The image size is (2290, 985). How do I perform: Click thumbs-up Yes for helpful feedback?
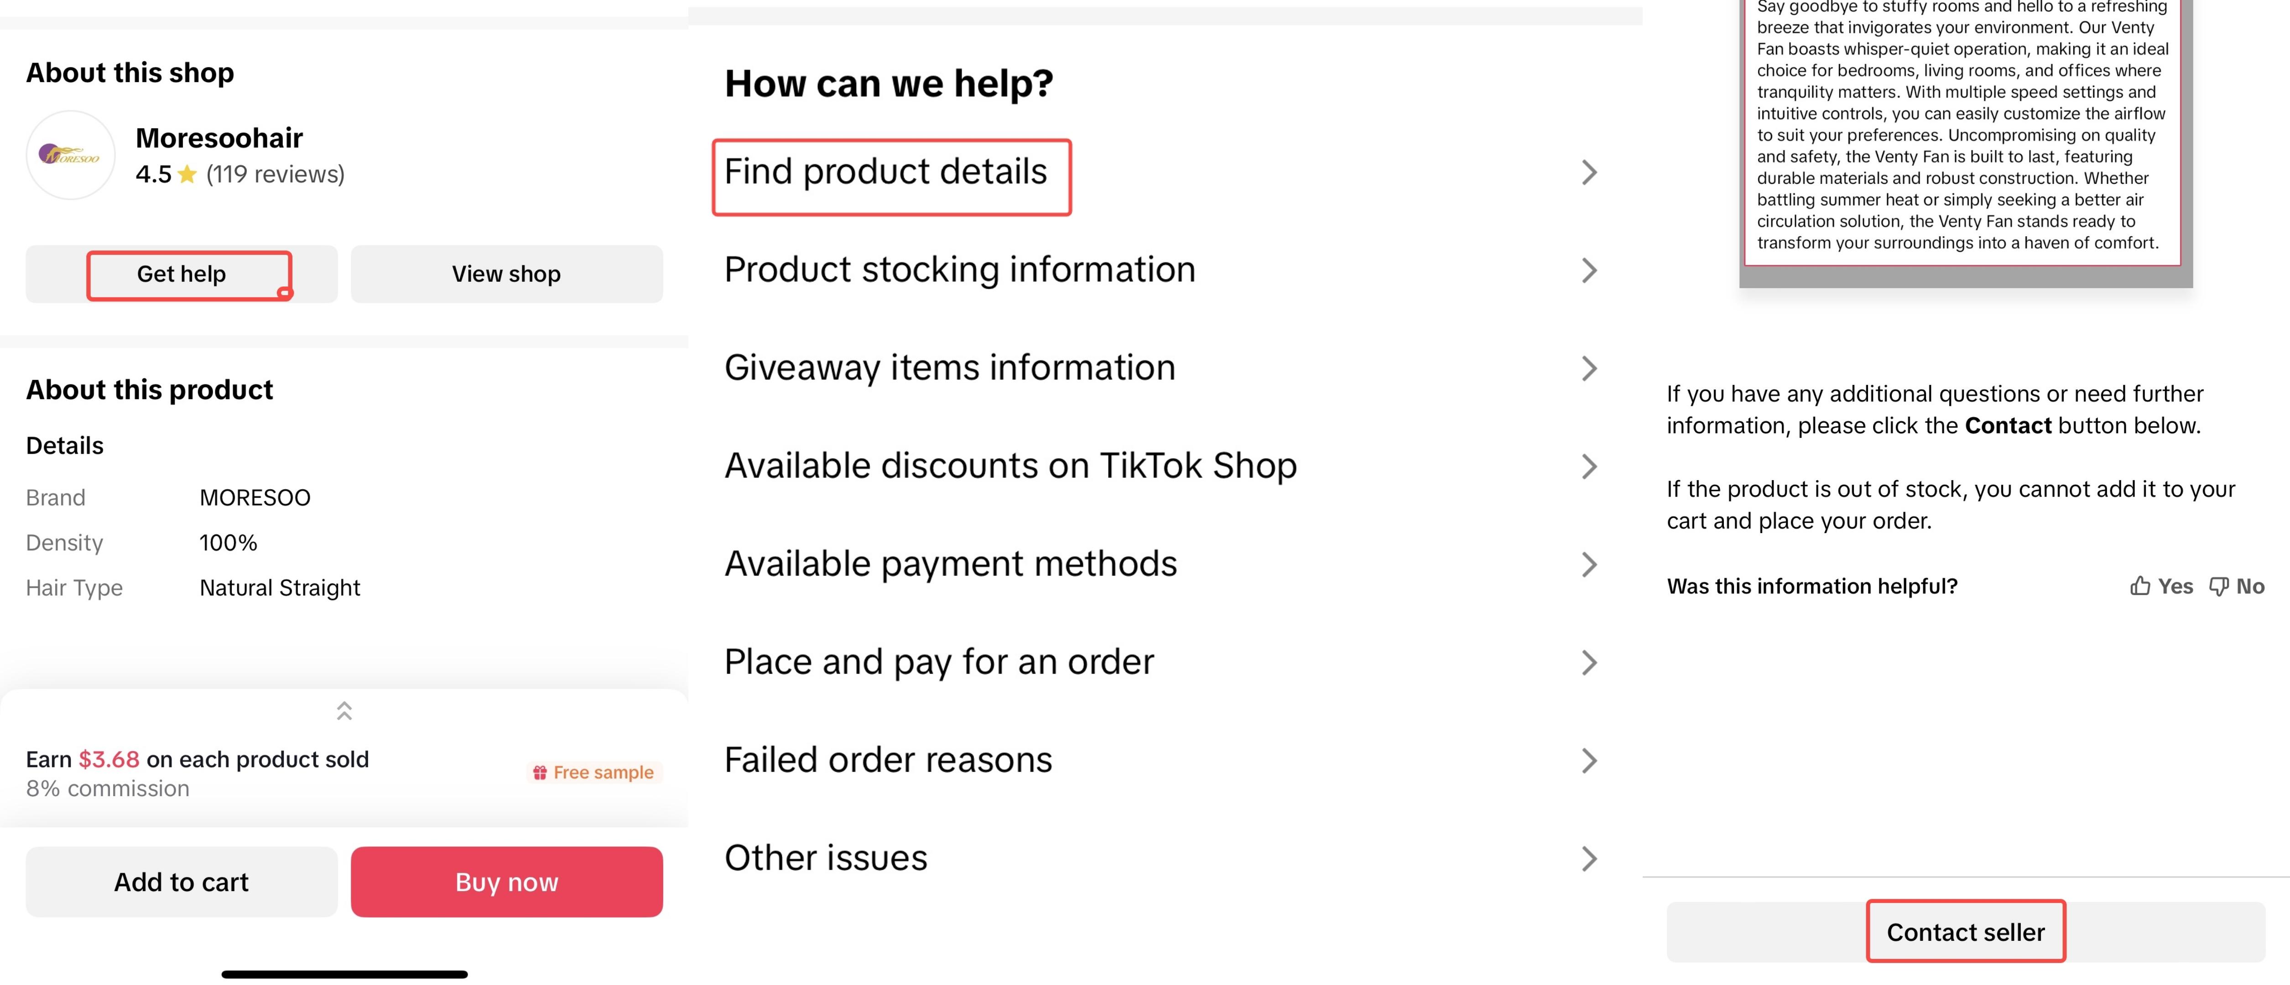[x=2161, y=586]
